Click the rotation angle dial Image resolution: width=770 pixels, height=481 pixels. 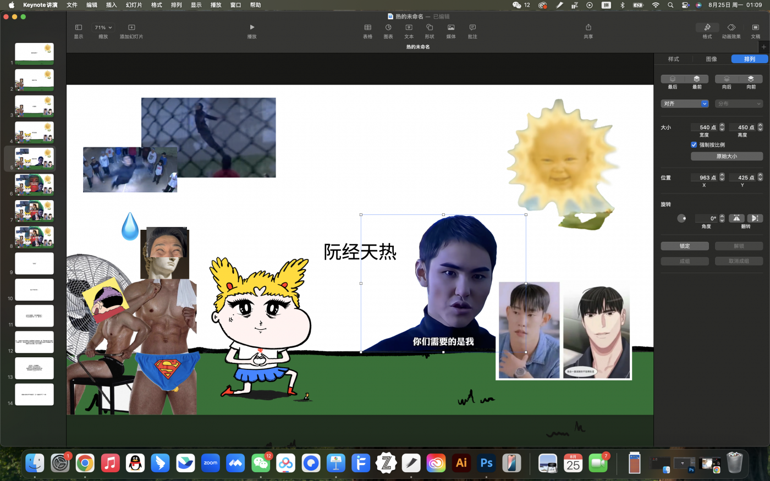click(681, 218)
